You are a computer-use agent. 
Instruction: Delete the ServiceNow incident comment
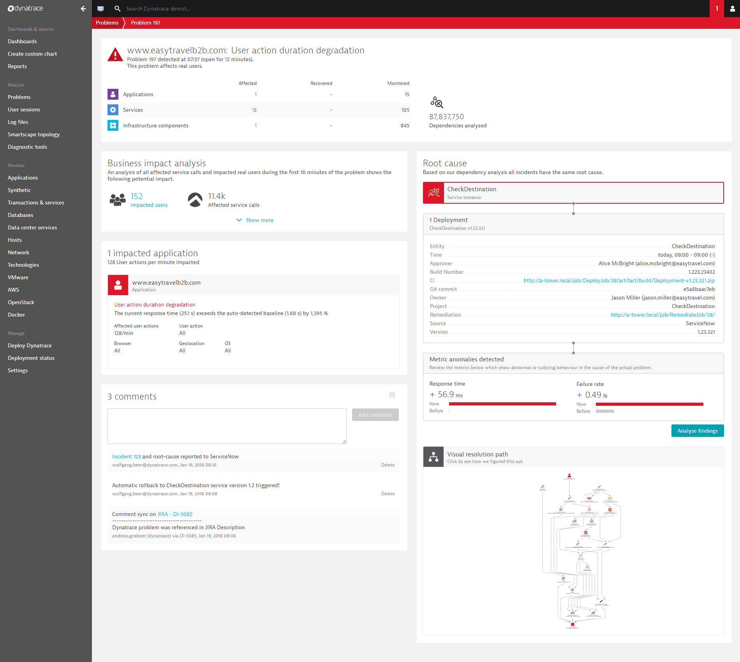[x=388, y=465]
